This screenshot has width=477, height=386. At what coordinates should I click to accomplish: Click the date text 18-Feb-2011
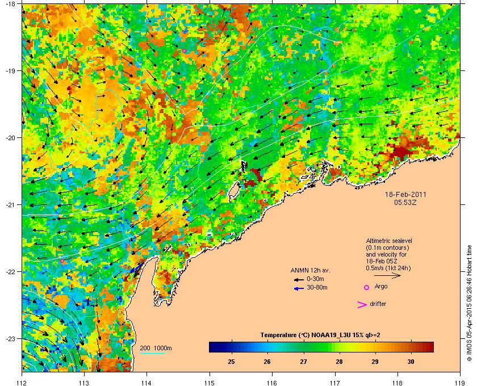pyautogui.click(x=405, y=194)
